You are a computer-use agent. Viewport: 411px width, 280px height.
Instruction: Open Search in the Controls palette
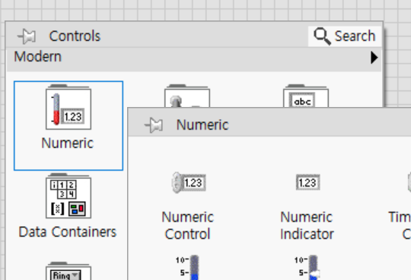pyautogui.click(x=345, y=36)
